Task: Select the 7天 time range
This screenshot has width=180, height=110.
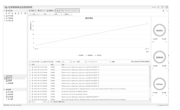Action: click(x=34, y=14)
